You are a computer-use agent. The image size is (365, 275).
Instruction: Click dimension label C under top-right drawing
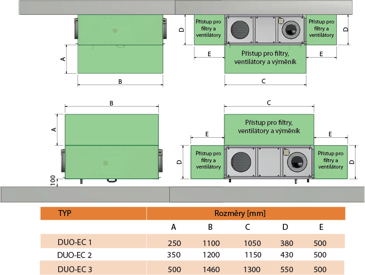[x=263, y=81]
